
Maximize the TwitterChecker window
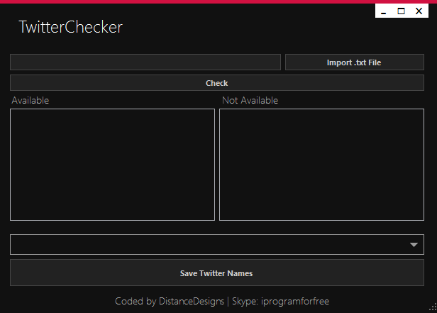[x=401, y=11]
